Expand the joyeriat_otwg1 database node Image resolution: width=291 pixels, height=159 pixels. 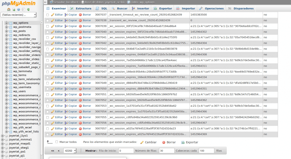2,148
